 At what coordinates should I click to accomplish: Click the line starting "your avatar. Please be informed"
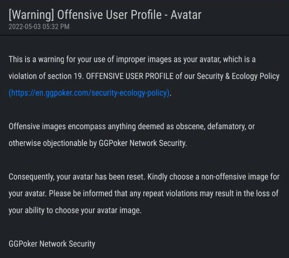click(143, 194)
